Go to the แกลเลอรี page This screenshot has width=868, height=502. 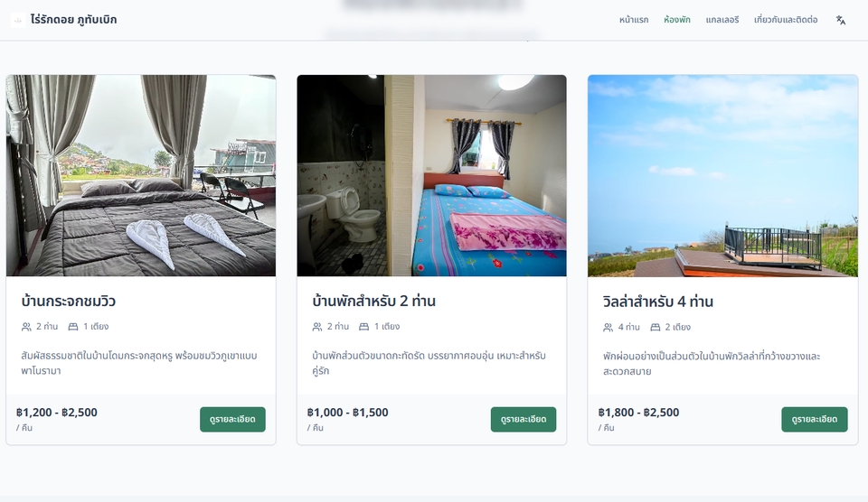click(722, 20)
